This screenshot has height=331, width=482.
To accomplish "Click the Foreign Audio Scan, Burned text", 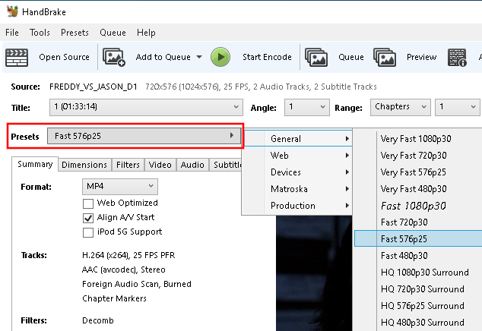I will (137, 284).
